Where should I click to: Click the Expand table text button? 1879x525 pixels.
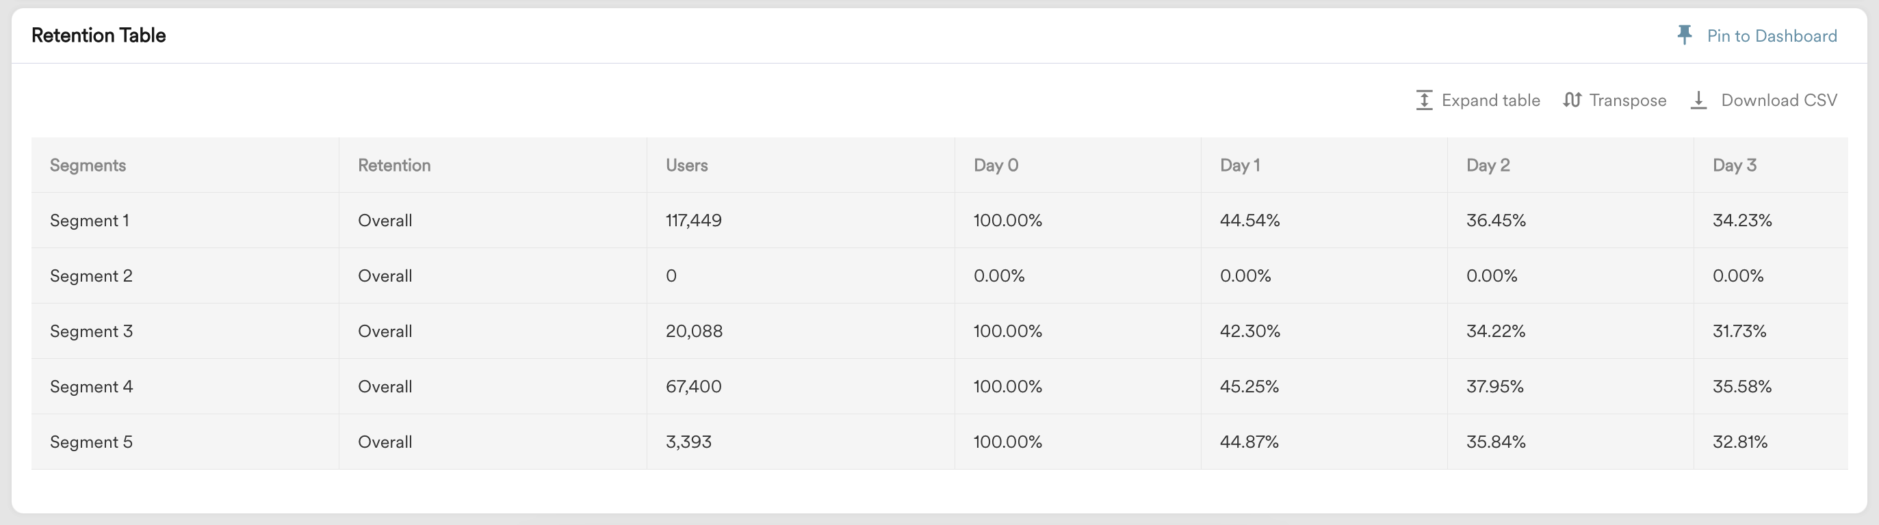[1491, 100]
